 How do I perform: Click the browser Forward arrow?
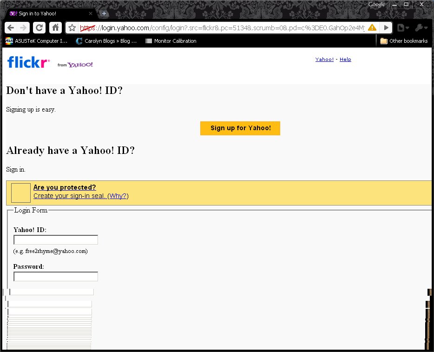click(x=24, y=28)
